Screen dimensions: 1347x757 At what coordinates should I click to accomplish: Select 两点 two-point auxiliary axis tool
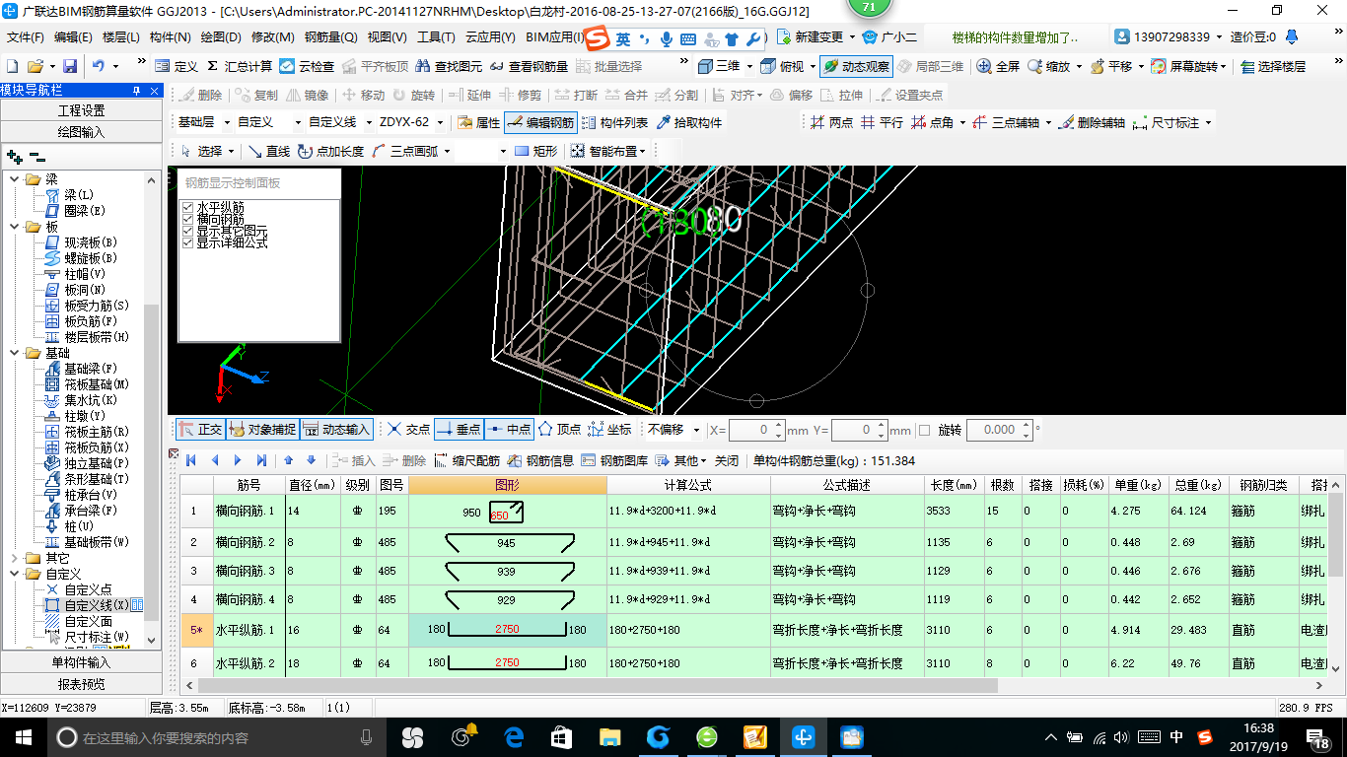click(x=831, y=122)
